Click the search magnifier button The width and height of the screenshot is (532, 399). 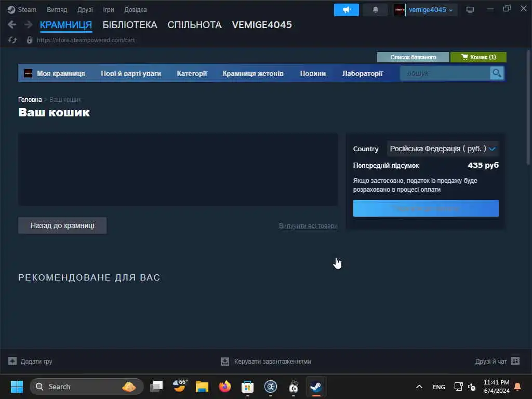(497, 73)
